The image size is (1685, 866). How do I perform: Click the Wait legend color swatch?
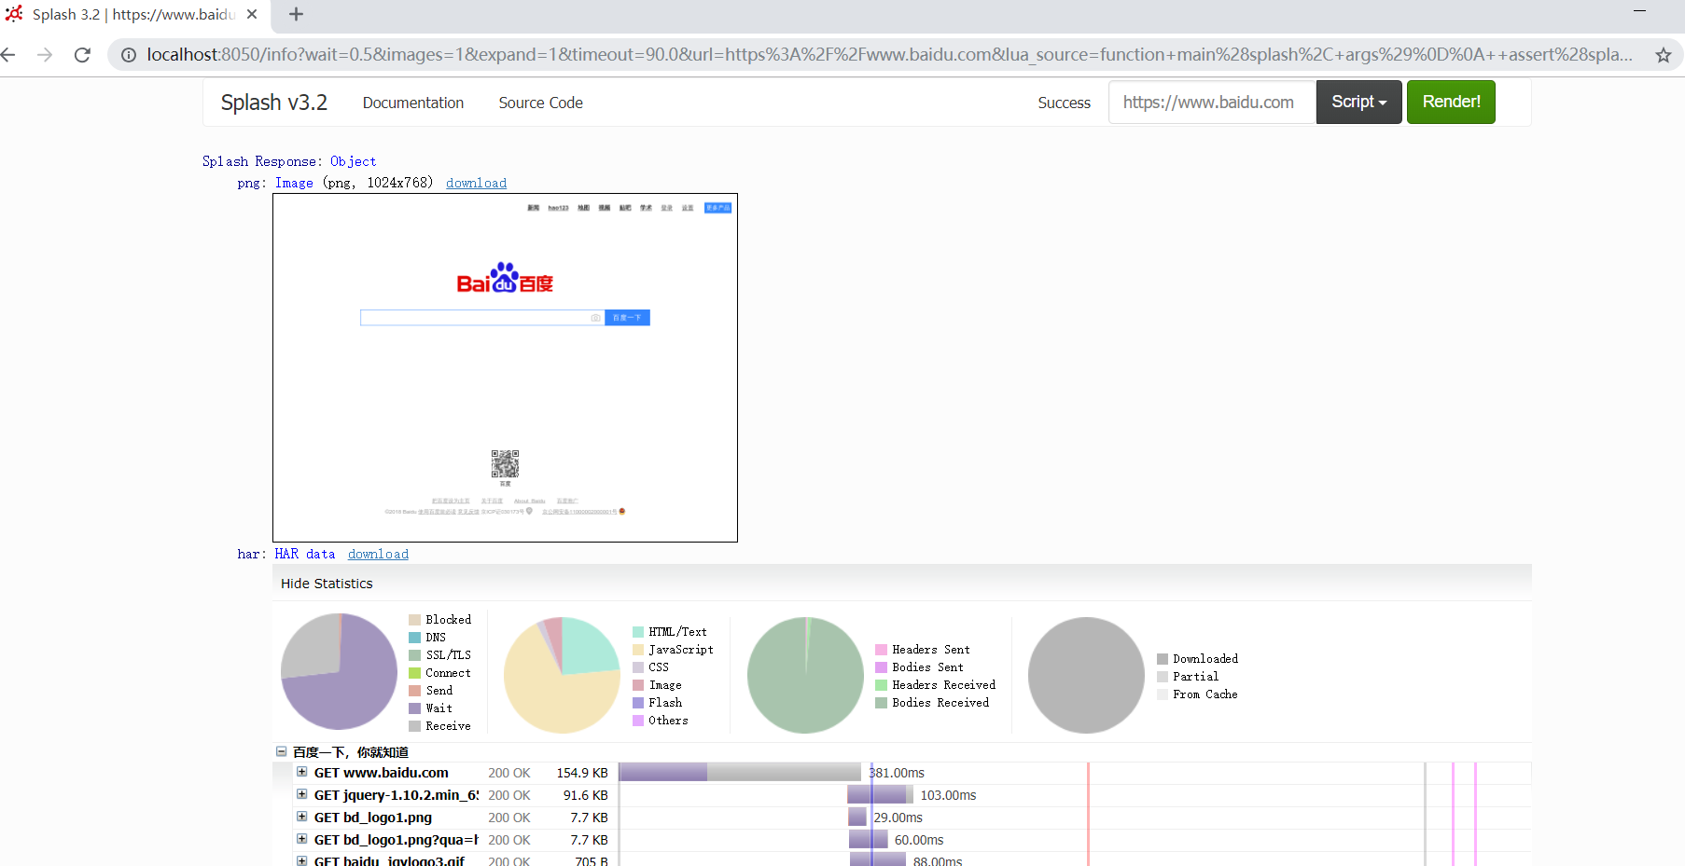(x=414, y=708)
